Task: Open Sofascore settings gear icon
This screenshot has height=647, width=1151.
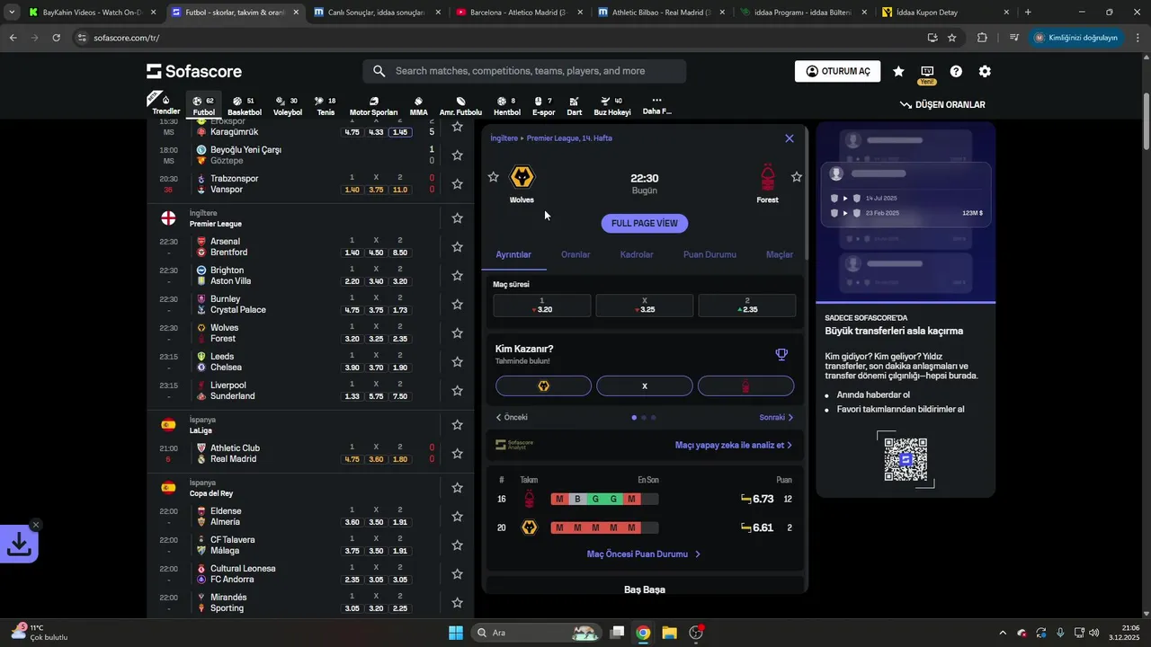Action: coord(985,71)
